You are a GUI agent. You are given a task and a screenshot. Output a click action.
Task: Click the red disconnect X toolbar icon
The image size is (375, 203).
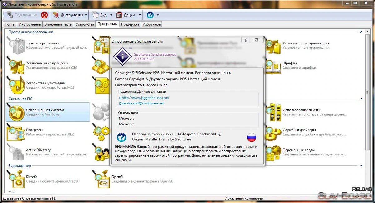coord(45,15)
